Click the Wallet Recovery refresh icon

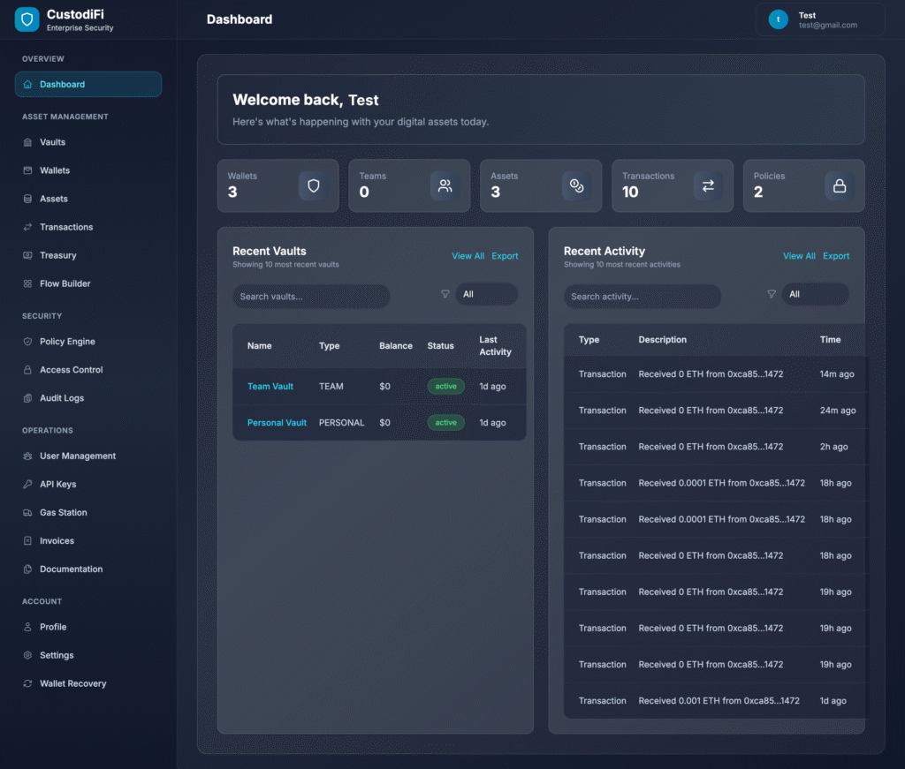click(x=27, y=683)
